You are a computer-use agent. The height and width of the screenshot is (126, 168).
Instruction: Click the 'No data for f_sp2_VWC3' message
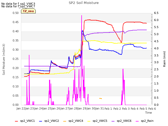18,4
